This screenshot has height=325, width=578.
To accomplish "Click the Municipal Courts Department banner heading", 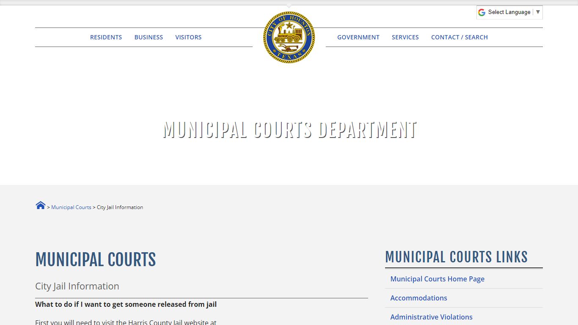I will coord(289,130).
